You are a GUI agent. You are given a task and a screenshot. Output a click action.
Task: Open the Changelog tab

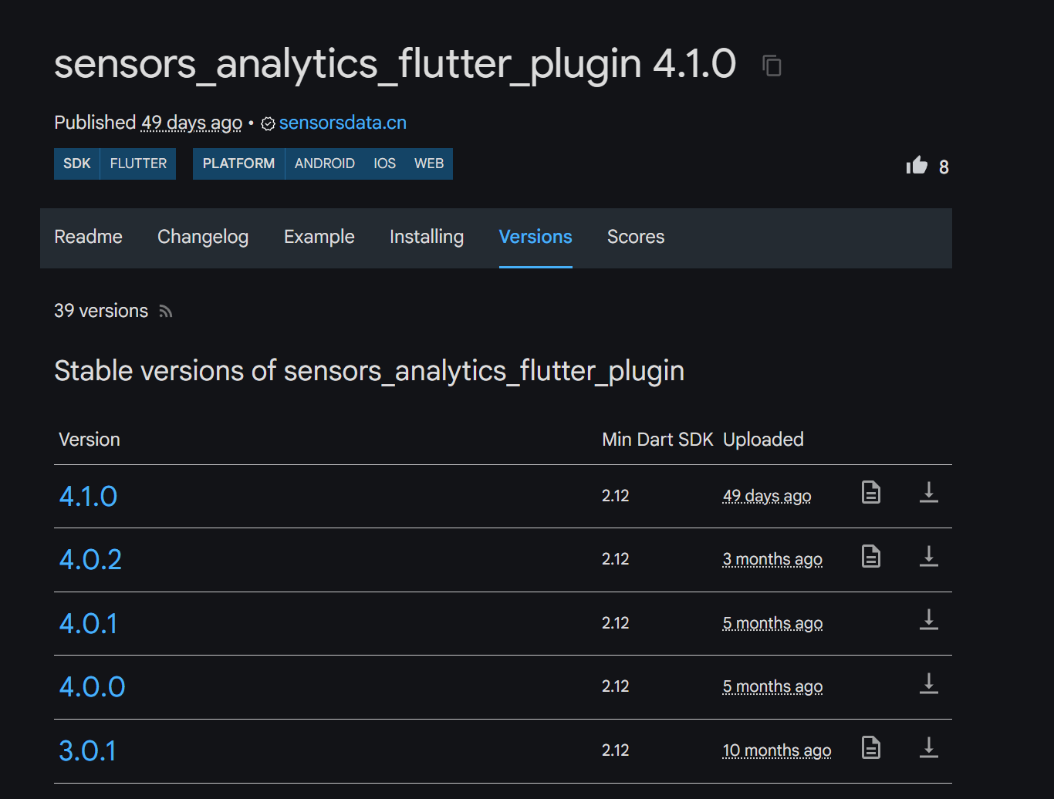(203, 237)
